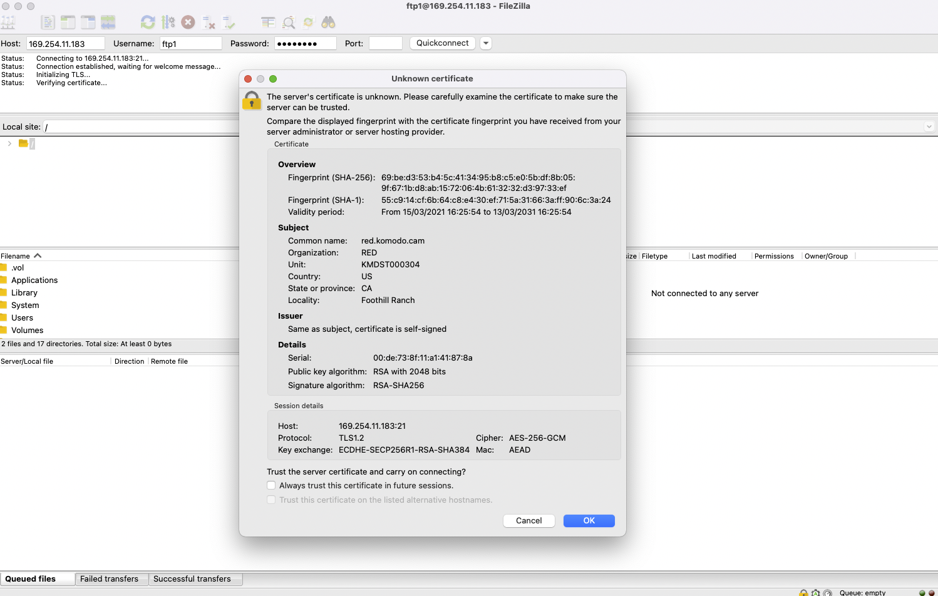
Task: Toggle synchronized browsing icon
Action: click(309, 23)
